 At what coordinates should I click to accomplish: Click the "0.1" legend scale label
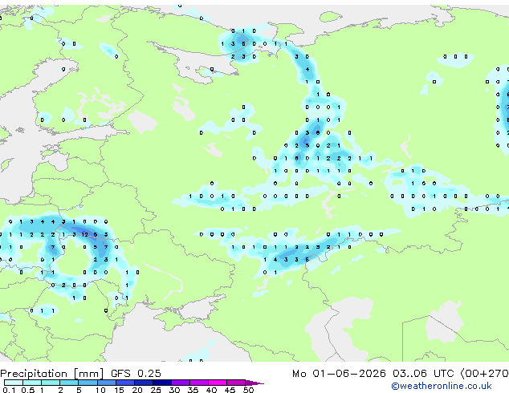click(x=9, y=390)
